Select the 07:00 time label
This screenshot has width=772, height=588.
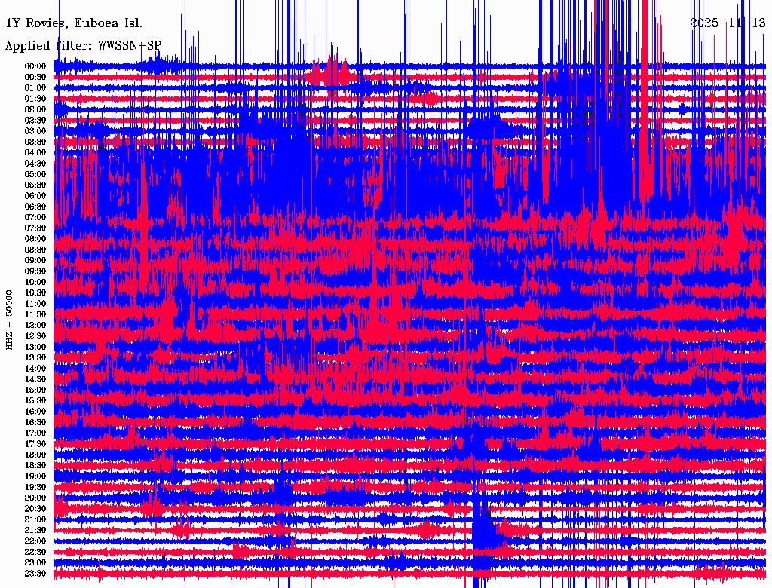pyautogui.click(x=36, y=217)
